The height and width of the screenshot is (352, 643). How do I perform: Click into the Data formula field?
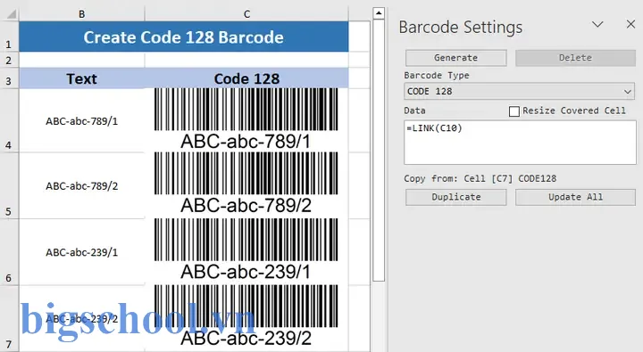(x=520, y=143)
